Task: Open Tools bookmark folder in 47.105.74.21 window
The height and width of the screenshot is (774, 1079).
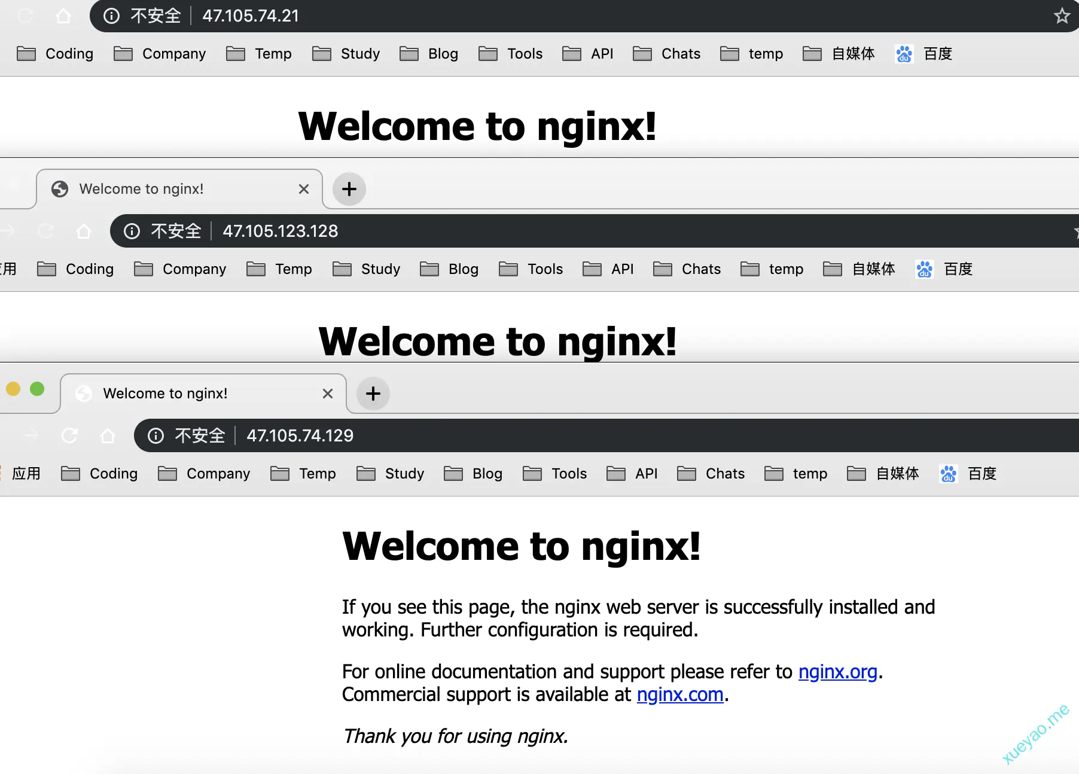Action: point(511,54)
